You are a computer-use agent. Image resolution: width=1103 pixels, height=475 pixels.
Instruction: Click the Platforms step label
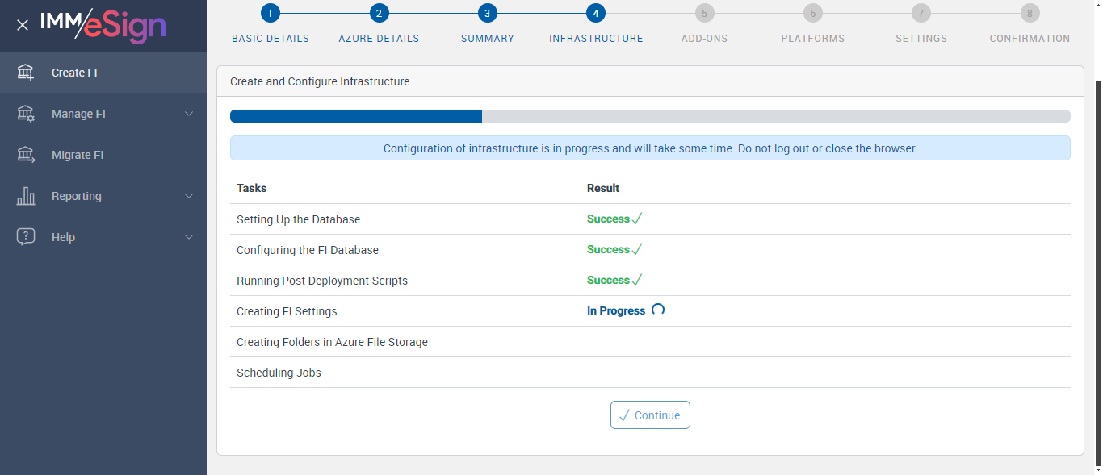coord(813,39)
